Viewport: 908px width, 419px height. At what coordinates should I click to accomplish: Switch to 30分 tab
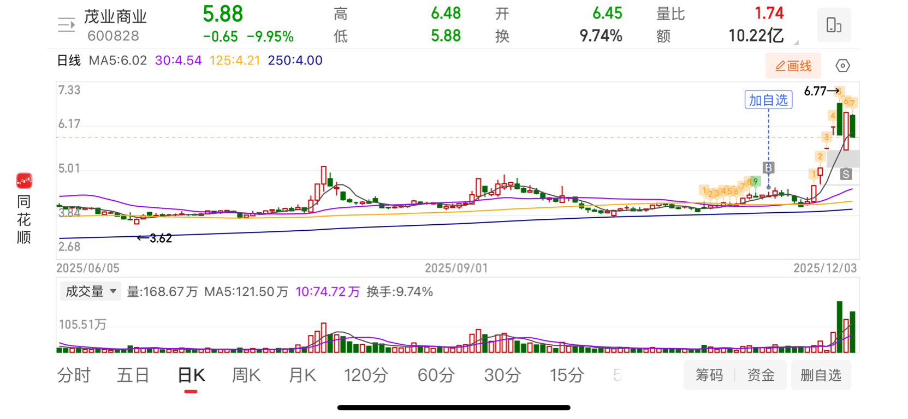click(x=502, y=375)
